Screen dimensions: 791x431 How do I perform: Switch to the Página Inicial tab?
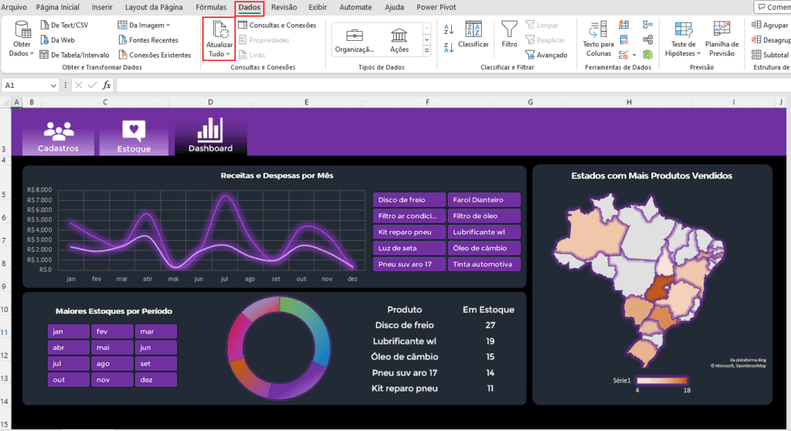tap(57, 7)
